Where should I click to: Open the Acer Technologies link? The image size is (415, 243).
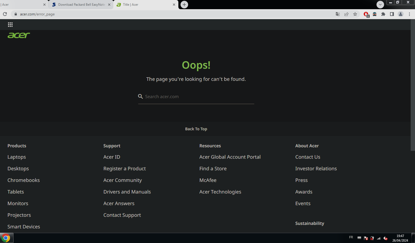coord(220,192)
